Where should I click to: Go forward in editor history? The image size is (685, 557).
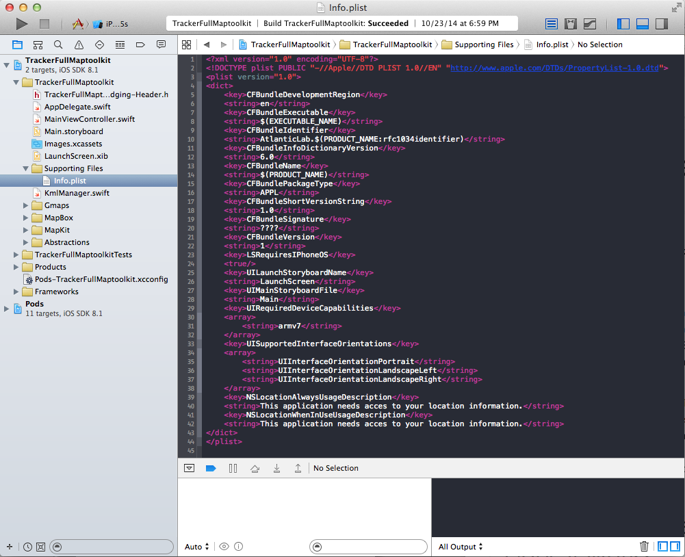[224, 44]
